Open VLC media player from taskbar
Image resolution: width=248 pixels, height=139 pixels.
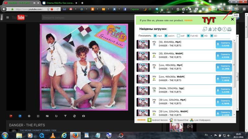coord(53,136)
